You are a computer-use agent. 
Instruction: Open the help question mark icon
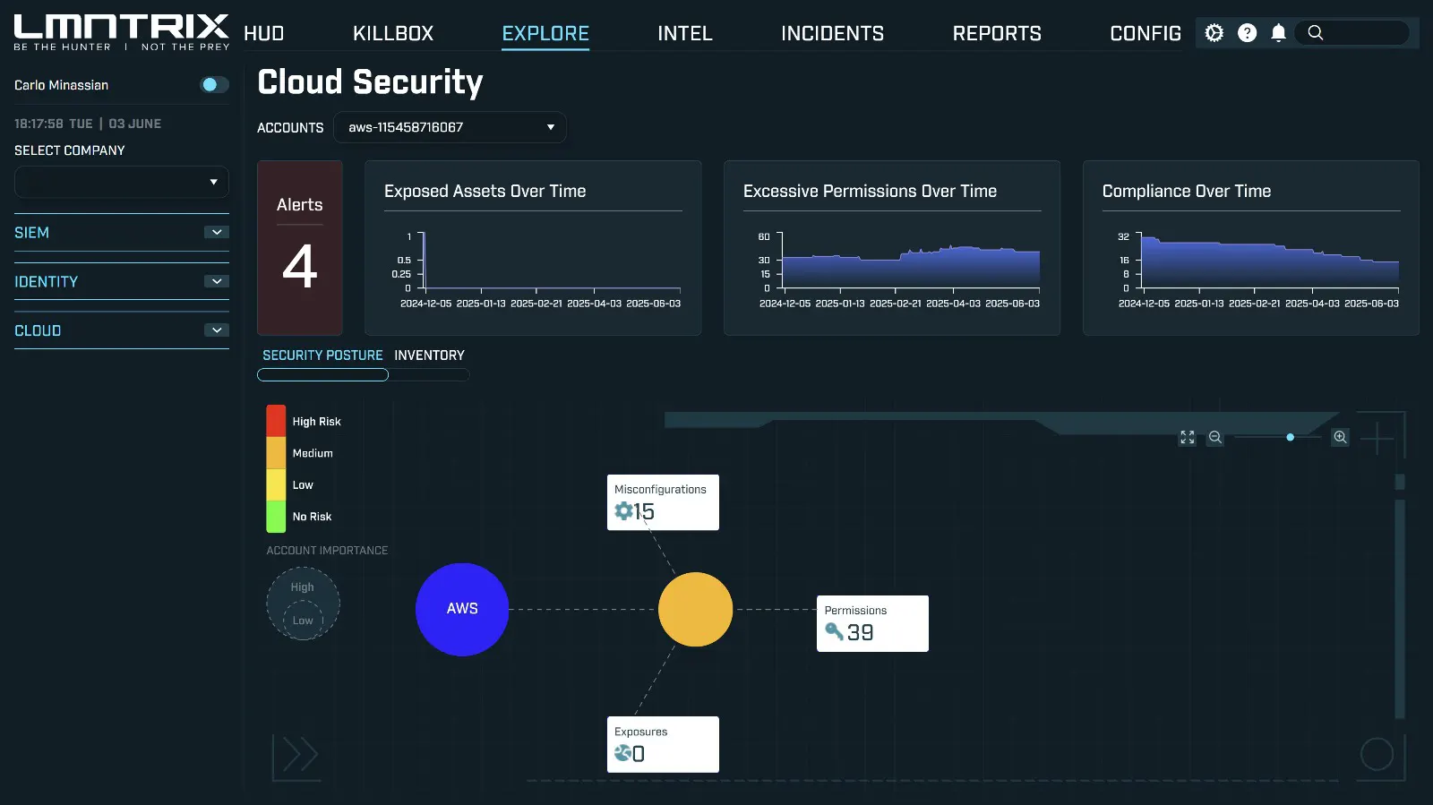tap(1247, 33)
